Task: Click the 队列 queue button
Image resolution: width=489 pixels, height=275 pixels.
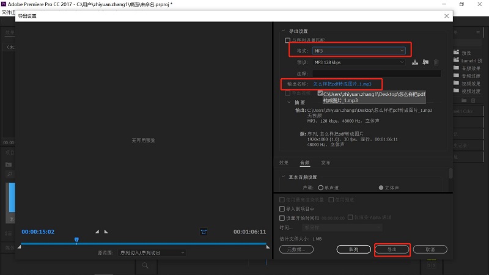Action: (354, 249)
